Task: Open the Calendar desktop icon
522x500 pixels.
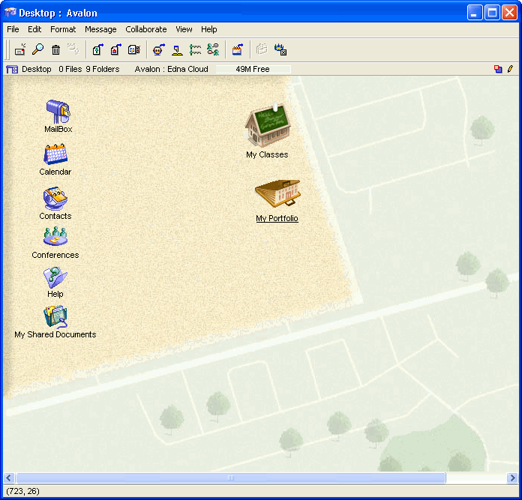Action: click(55, 154)
